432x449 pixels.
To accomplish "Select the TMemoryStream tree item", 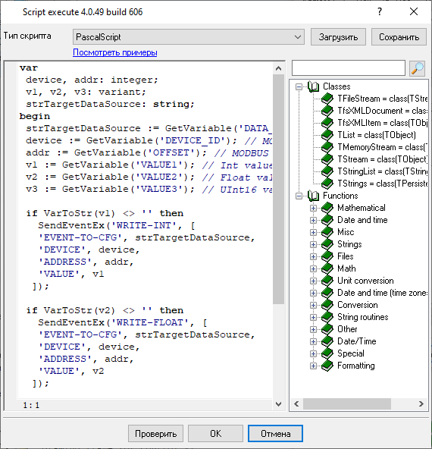I will tap(382, 147).
